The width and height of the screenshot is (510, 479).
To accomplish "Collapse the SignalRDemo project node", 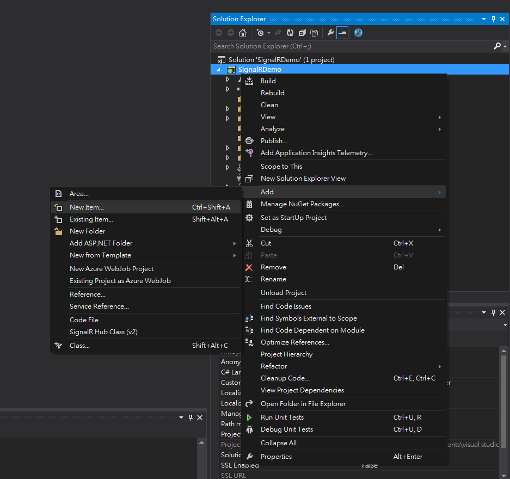I will pyautogui.click(x=219, y=70).
